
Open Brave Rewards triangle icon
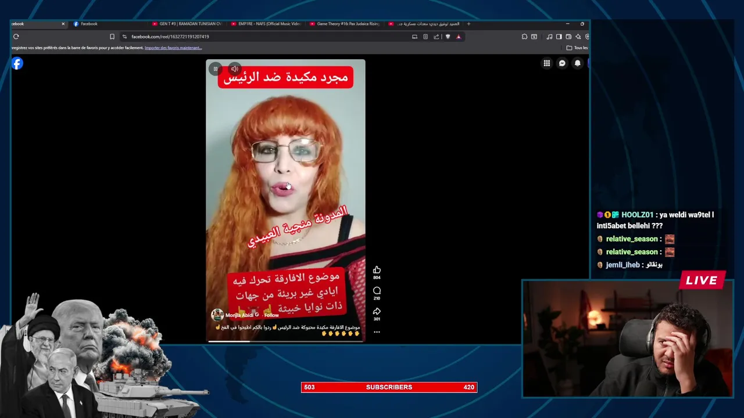click(x=459, y=37)
